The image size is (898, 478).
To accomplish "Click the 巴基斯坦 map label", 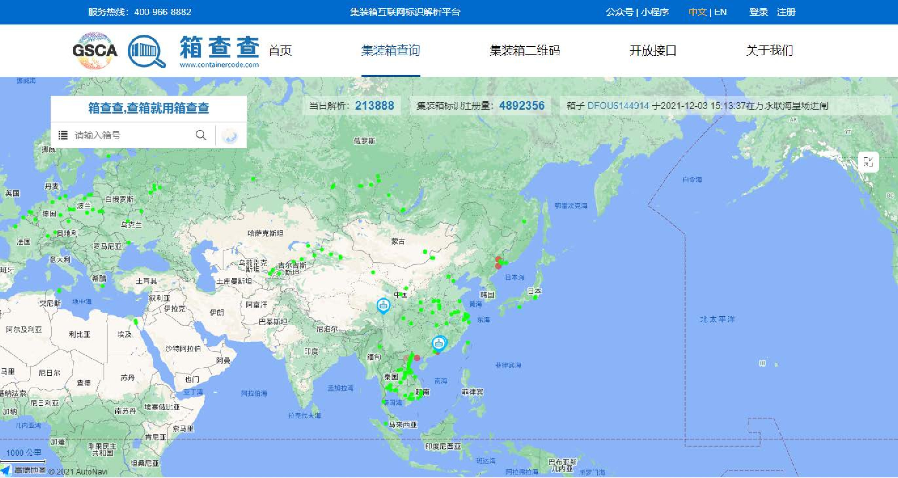I will click(x=273, y=322).
